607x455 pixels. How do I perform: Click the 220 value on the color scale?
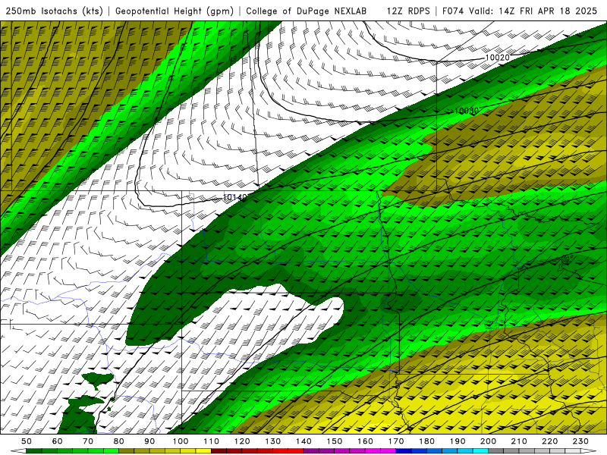pos(549,441)
